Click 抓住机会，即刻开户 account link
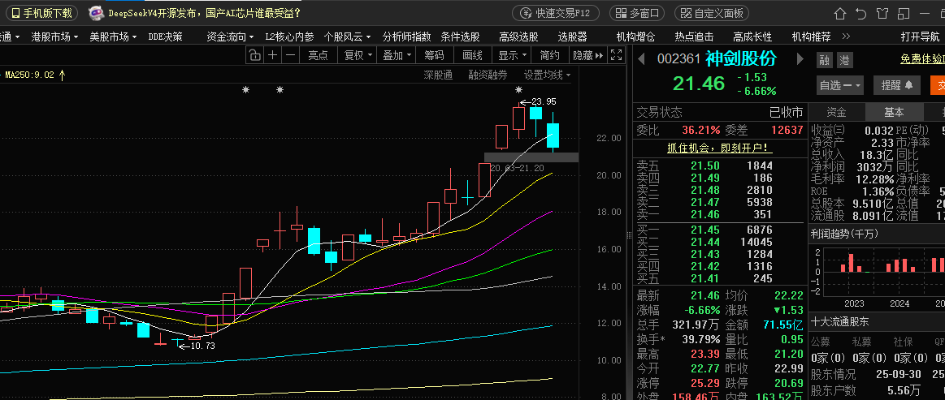Image resolution: width=945 pixels, height=400 pixels. (x=720, y=148)
